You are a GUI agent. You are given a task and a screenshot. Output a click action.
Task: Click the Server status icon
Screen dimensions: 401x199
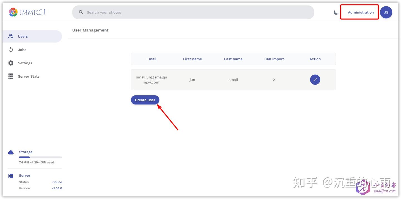click(11, 176)
